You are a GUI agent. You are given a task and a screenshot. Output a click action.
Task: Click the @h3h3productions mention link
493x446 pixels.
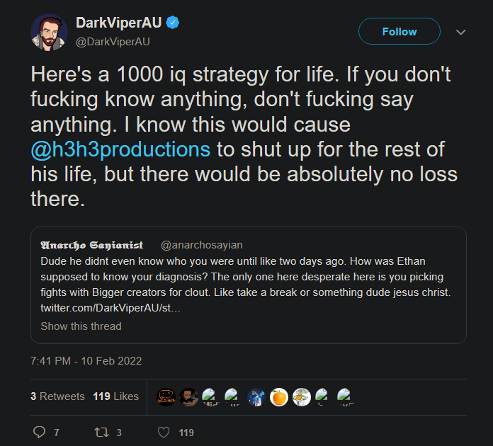(120, 150)
